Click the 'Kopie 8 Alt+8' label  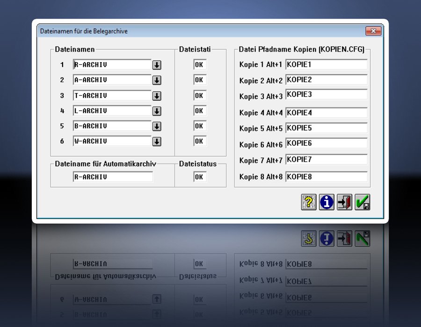coord(261,177)
